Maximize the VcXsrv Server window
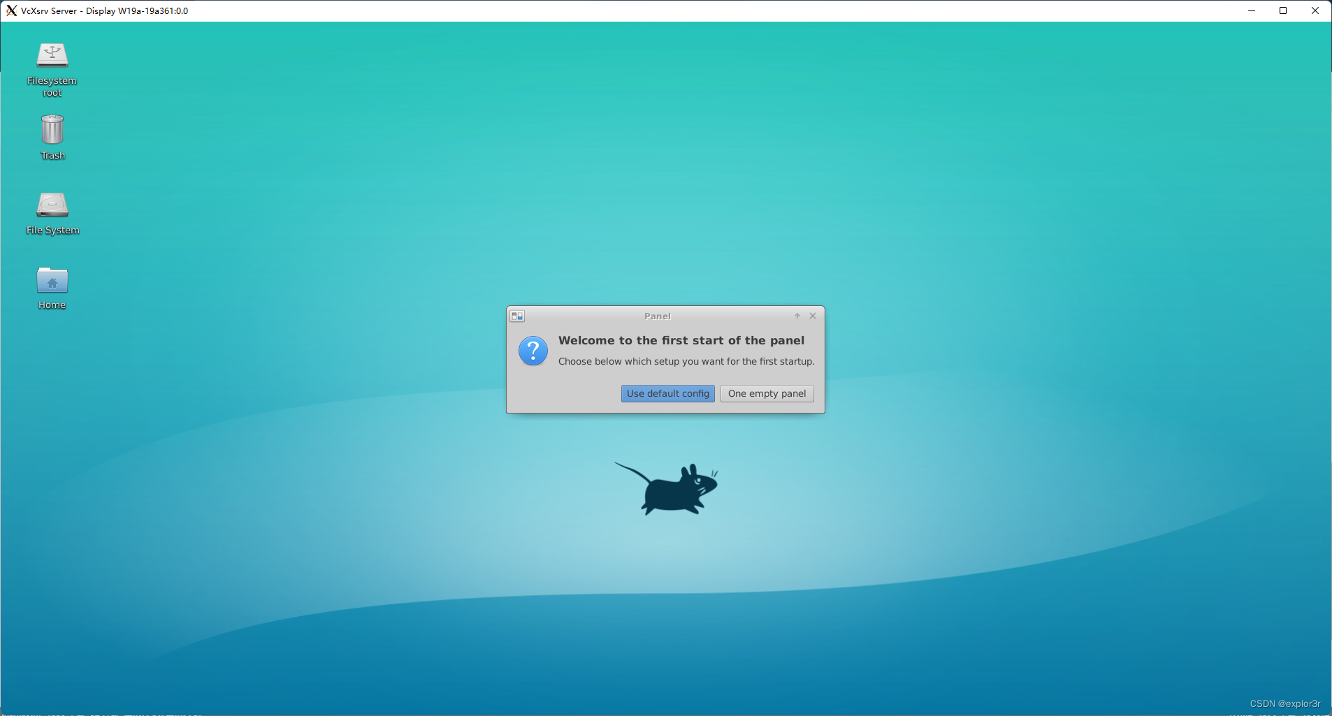 [1283, 10]
